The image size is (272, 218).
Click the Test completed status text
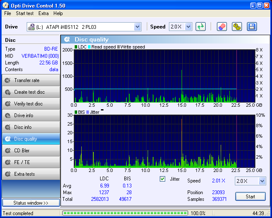pos(18,213)
